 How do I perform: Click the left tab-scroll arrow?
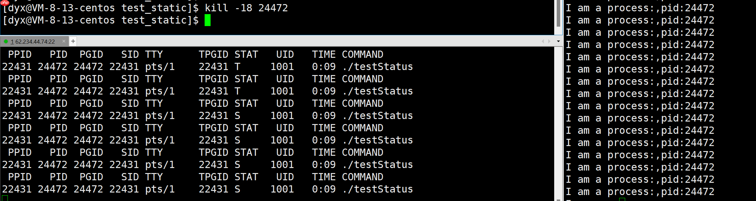(x=543, y=41)
